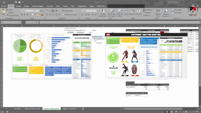Image resolution: width=201 pixels, height=113 pixels.
Task: Toggle italic (K) formatting
Action: (x=24, y=15)
